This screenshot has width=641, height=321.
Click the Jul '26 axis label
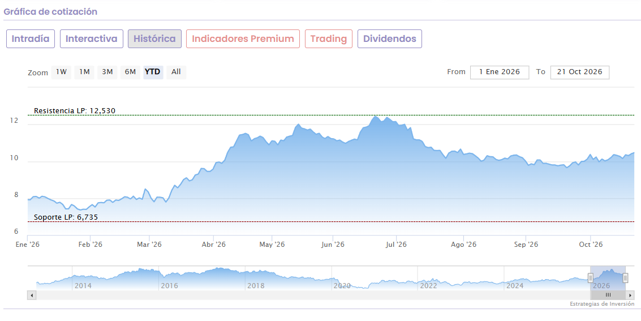(396, 245)
